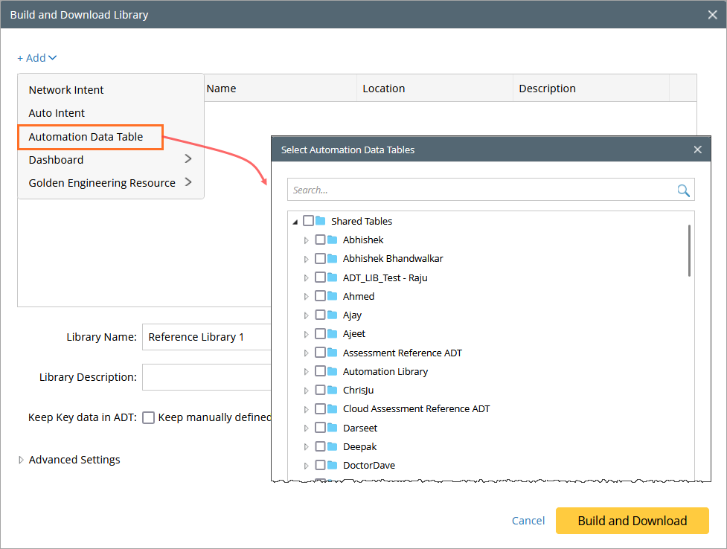Click the Shared Tables folder icon
The image size is (727, 549).
coord(321,221)
